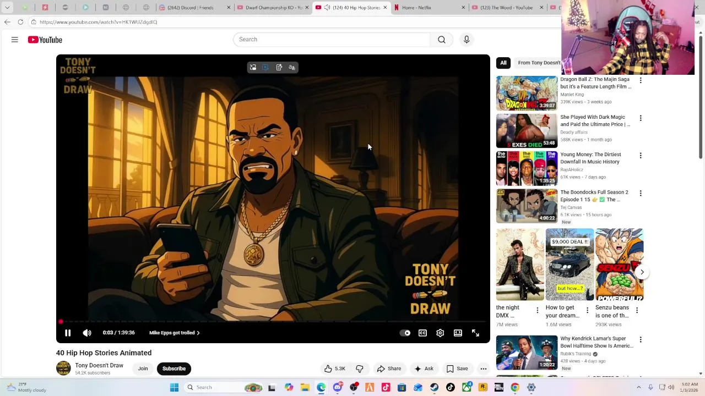This screenshot has height=396, width=705.
Task: Open the YouTube guide hamburger menu
Action: coord(15,40)
